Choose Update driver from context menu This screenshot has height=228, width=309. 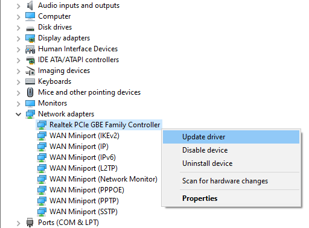pos(231,137)
